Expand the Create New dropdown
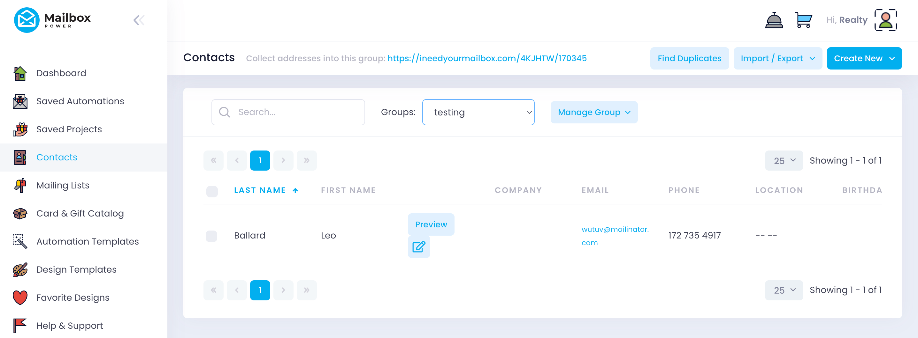918x338 pixels. click(864, 58)
